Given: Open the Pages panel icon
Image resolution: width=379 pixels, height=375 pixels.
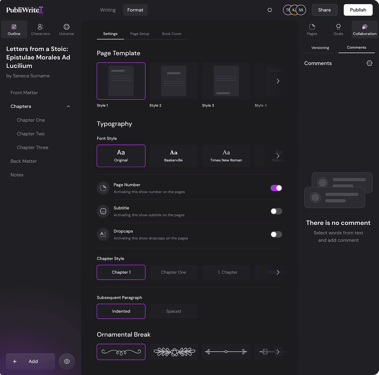Looking at the screenshot, I should point(312,27).
